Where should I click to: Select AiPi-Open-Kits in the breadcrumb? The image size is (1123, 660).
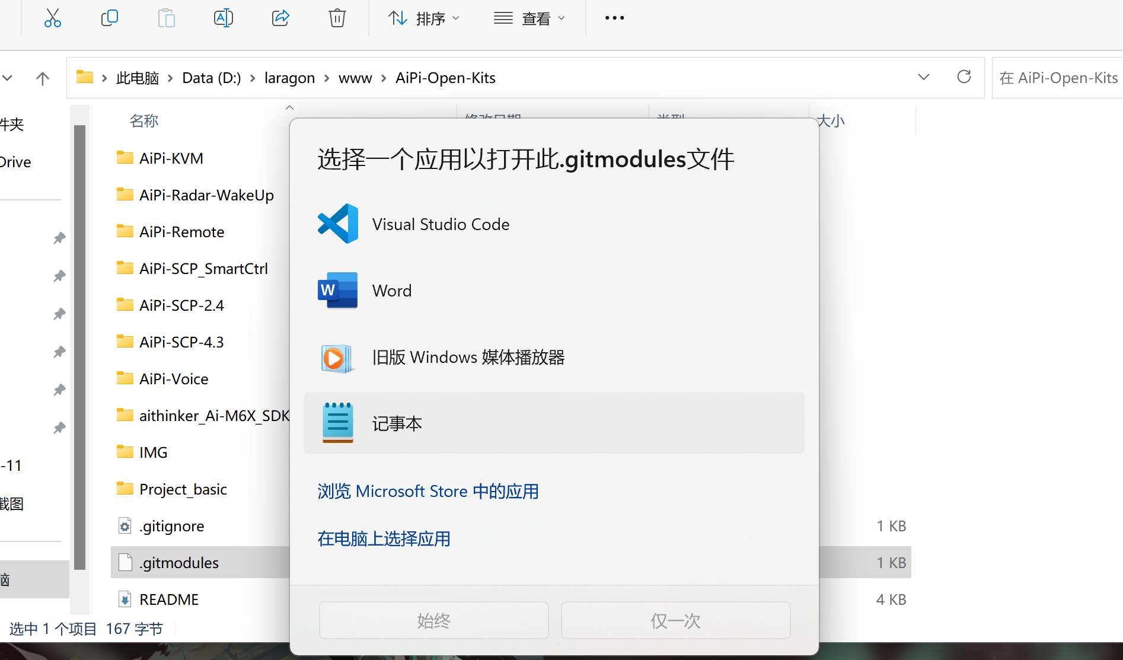point(445,78)
